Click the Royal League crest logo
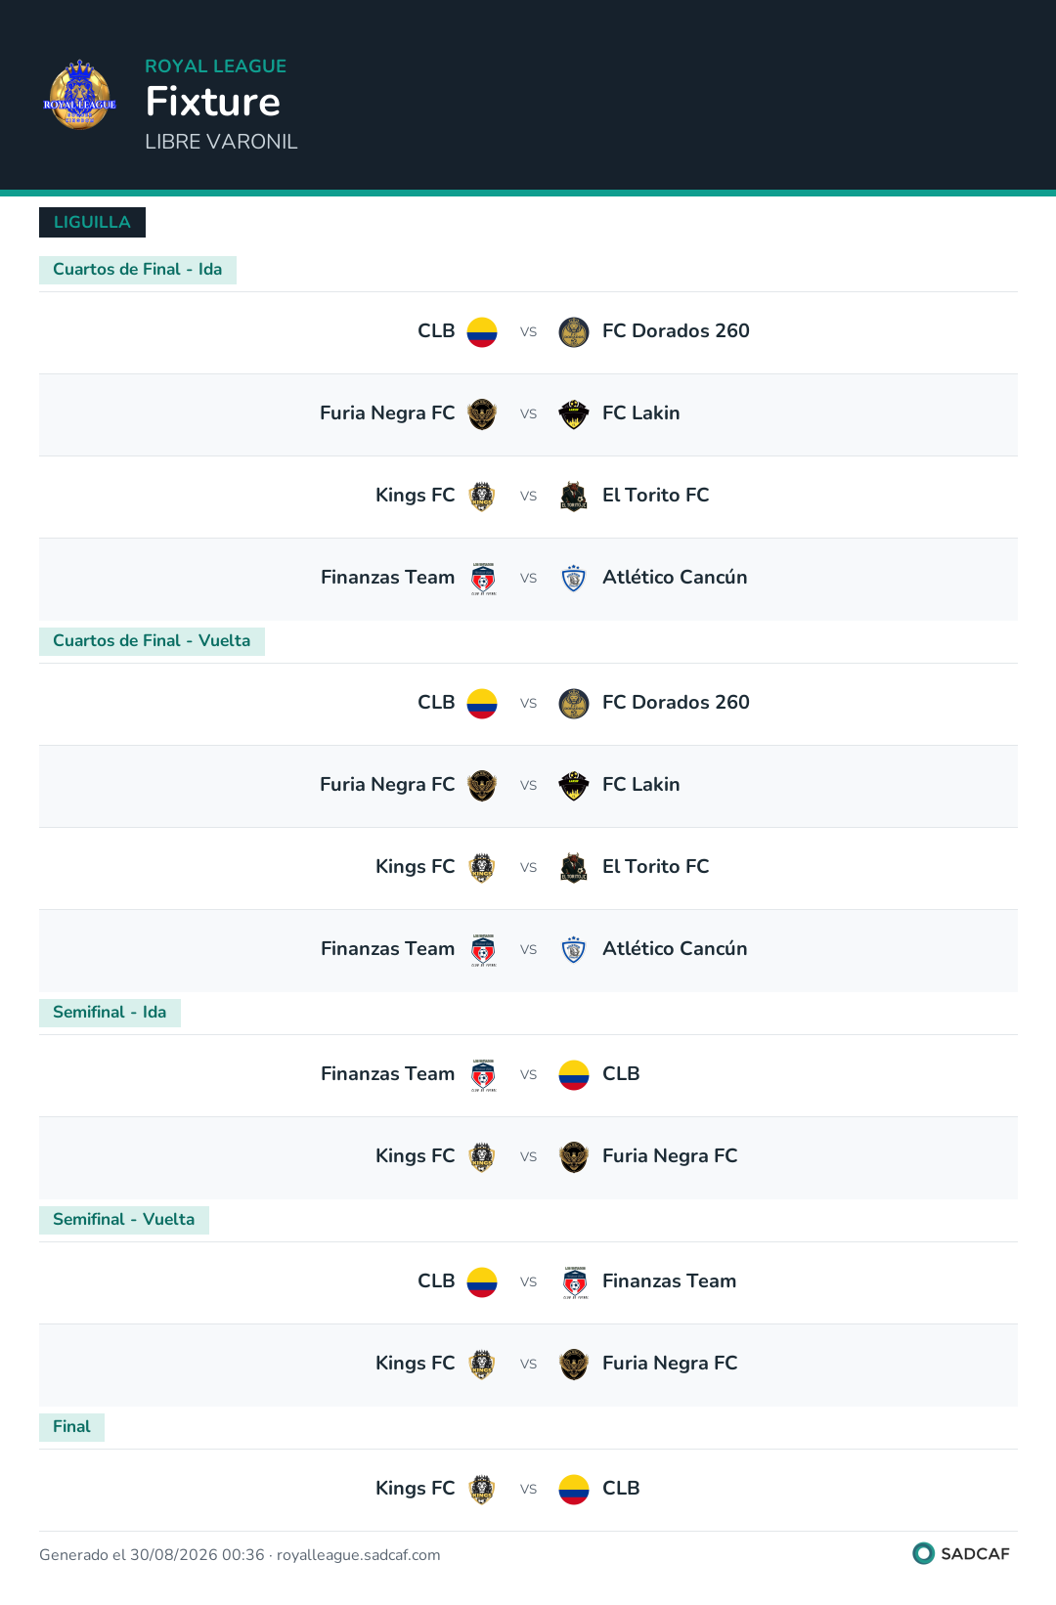 tap(80, 95)
